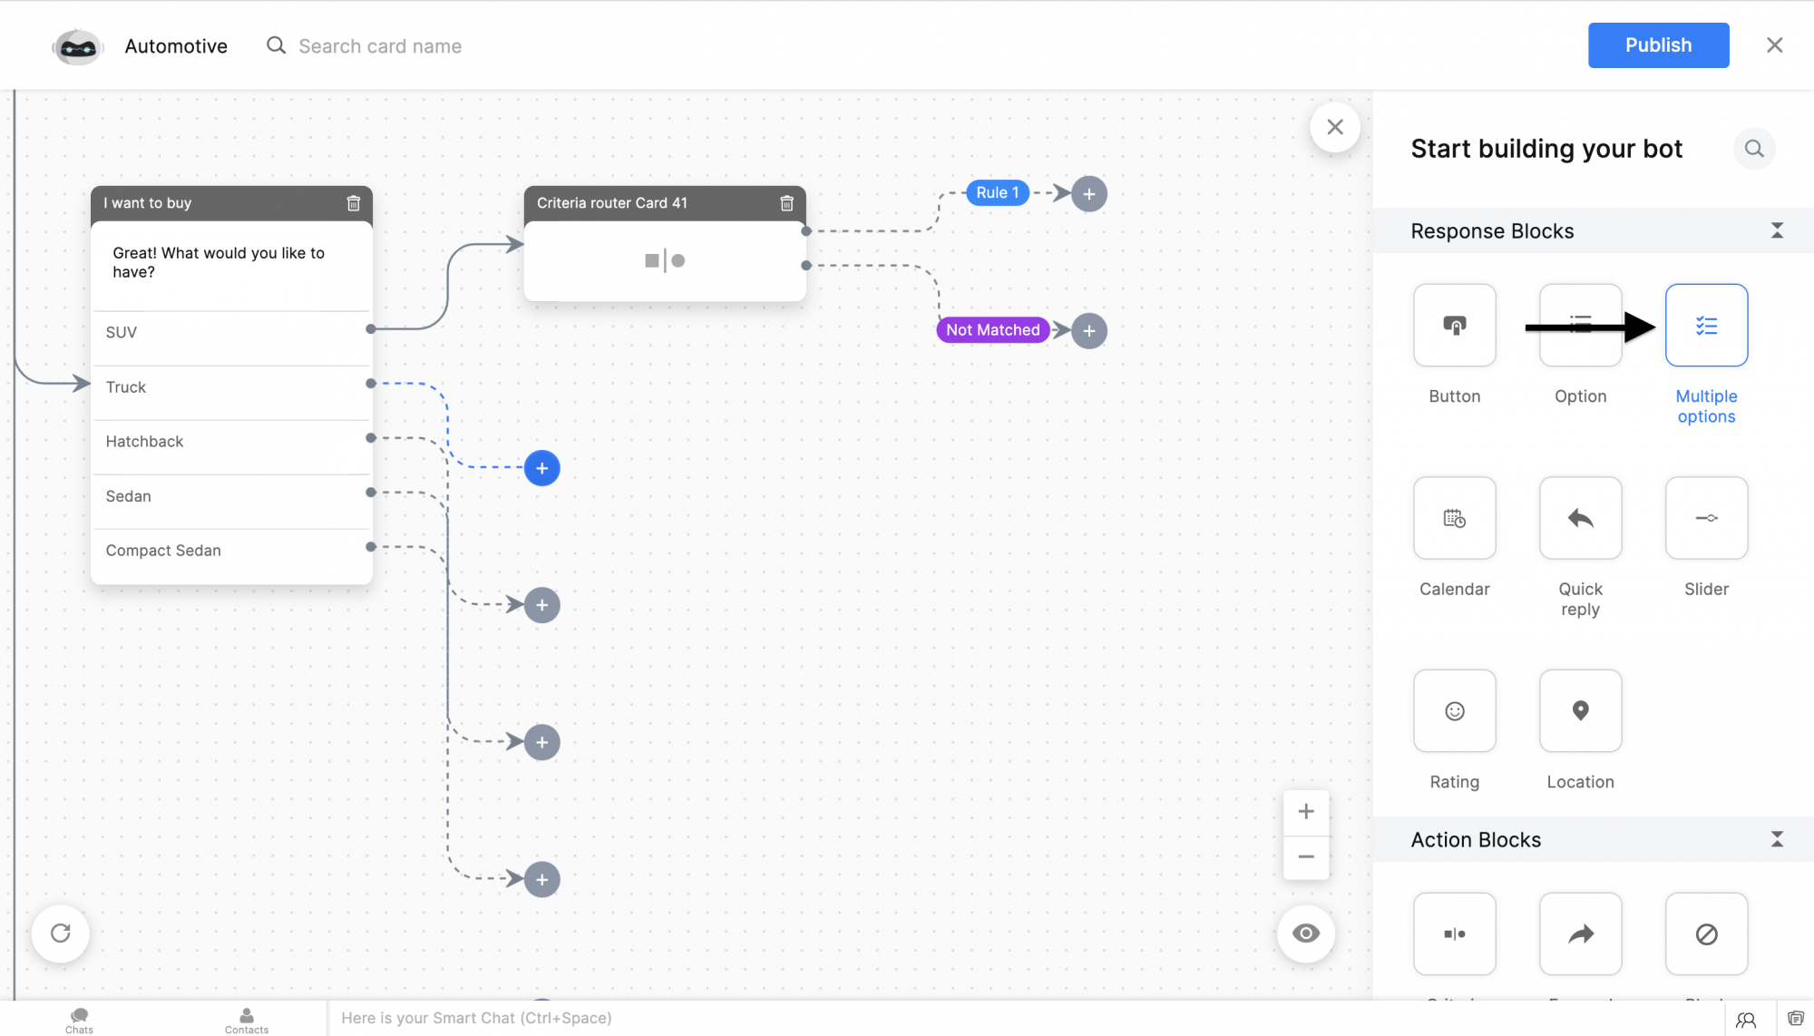Delete the 'I want to buy' card
This screenshot has width=1814, height=1036.
[x=354, y=203]
